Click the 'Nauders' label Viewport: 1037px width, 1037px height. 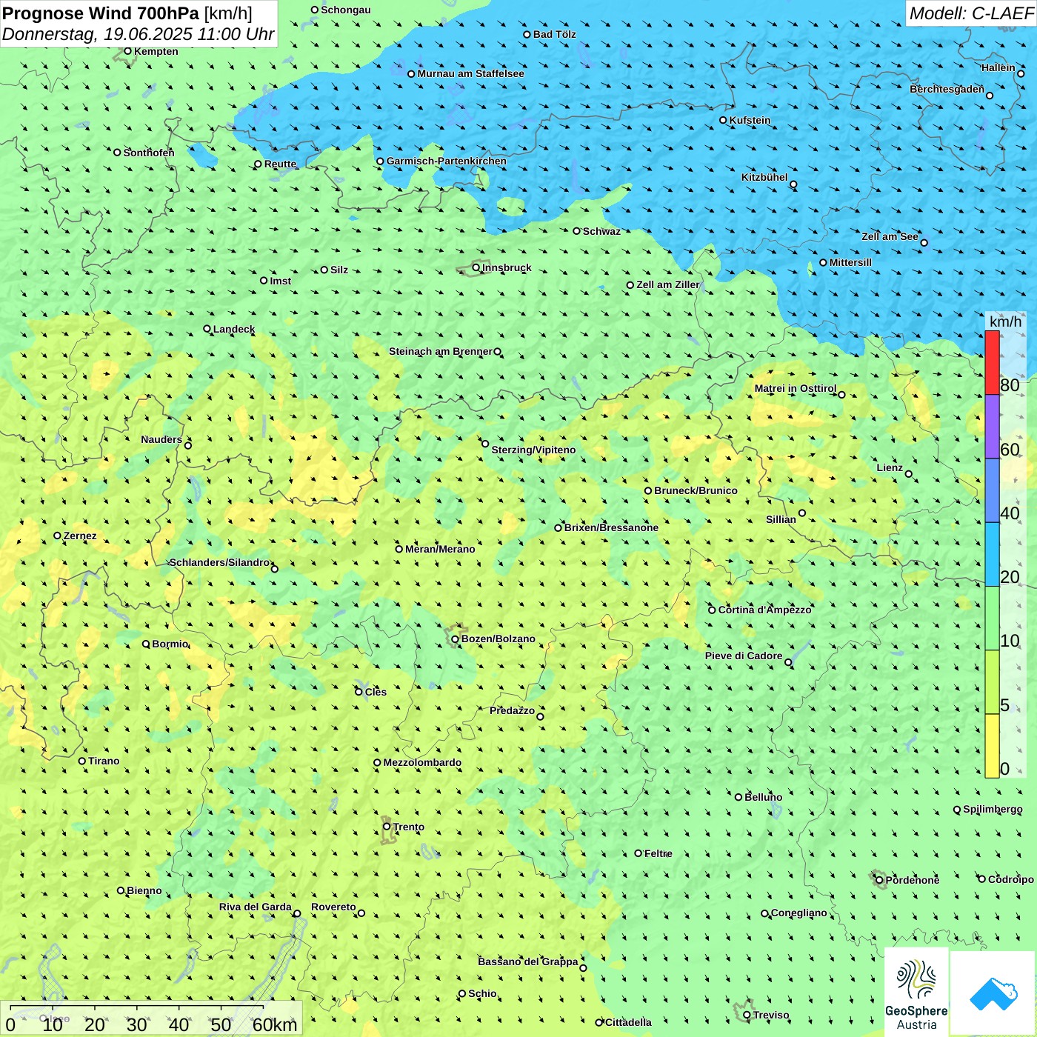[x=161, y=439]
